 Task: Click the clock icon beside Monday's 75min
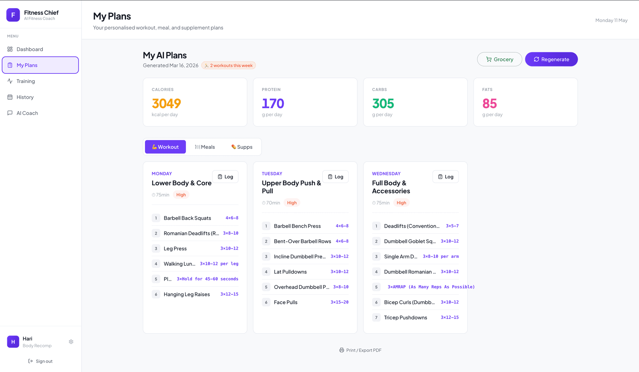click(154, 195)
